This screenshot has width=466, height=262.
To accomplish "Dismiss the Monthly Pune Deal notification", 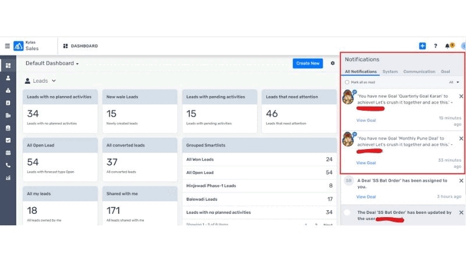I will tap(461, 139).
